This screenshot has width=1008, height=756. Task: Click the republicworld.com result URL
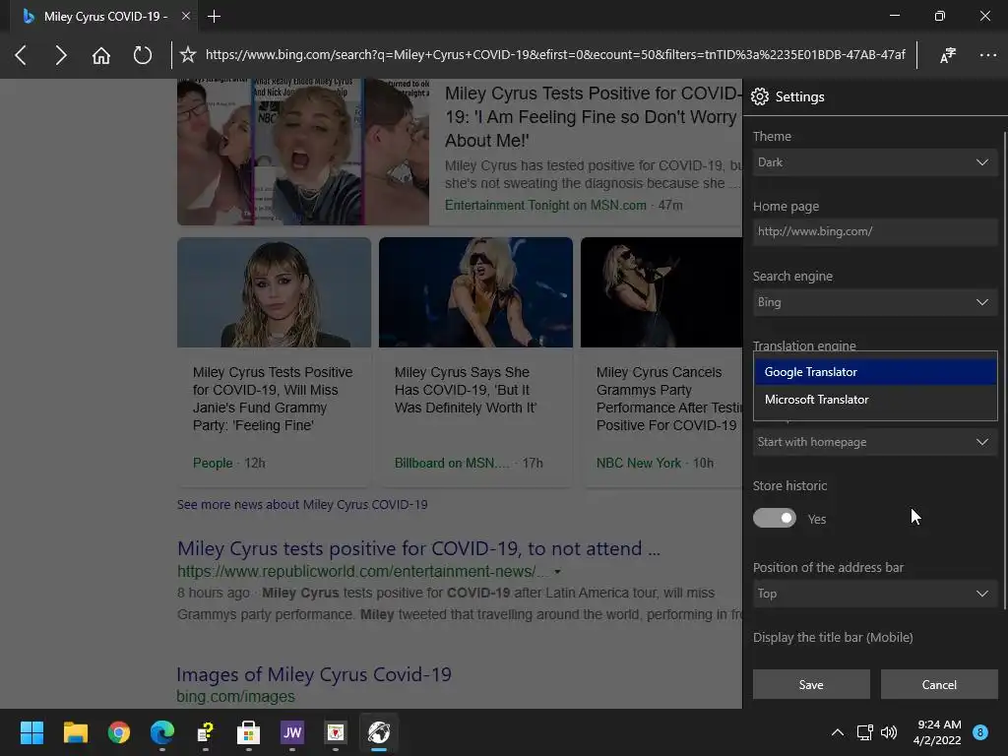point(363,572)
